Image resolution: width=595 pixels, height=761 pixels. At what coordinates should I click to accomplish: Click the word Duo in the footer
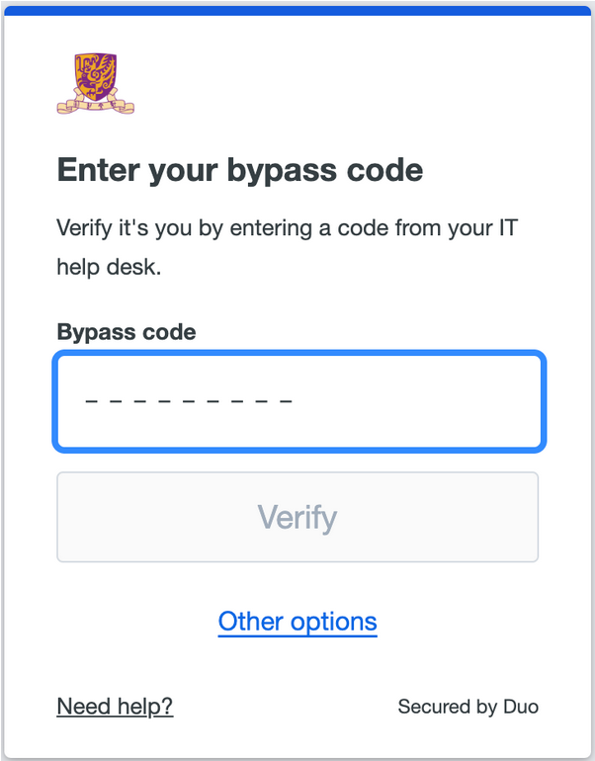[520, 707]
